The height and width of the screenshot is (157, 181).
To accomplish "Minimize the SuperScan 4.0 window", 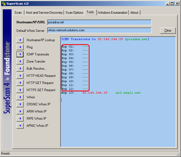I will click(168, 4).
